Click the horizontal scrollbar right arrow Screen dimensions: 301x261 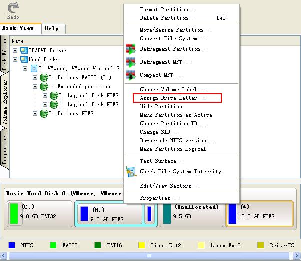point(297,256)
